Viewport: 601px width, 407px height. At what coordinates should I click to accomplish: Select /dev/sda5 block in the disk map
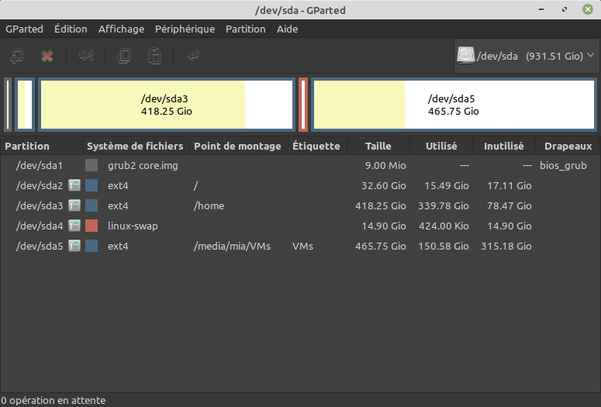click(454, 105)
